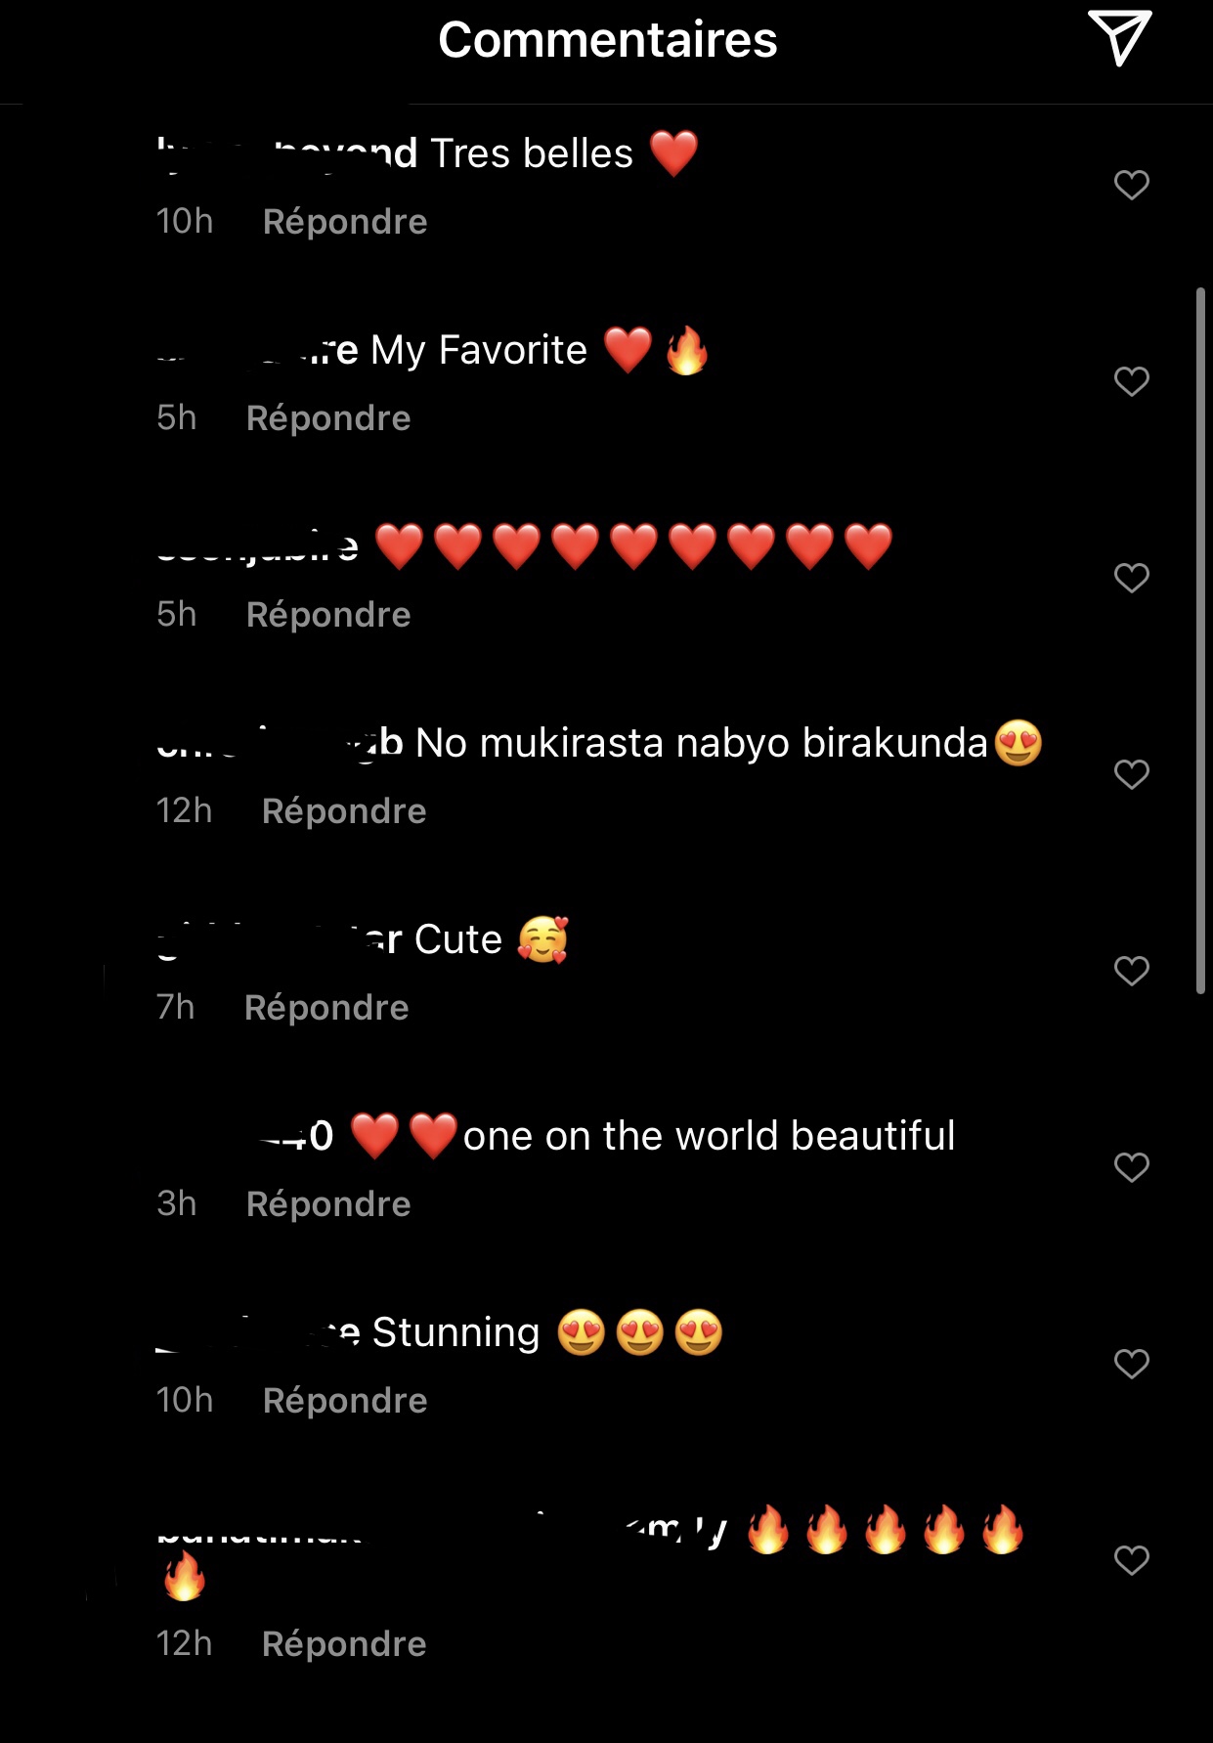Reply to the "No mukirasta nabyo birakunda" comment
The width and height of the screenshot is (1213, 1743).
[x=344, y=811]
